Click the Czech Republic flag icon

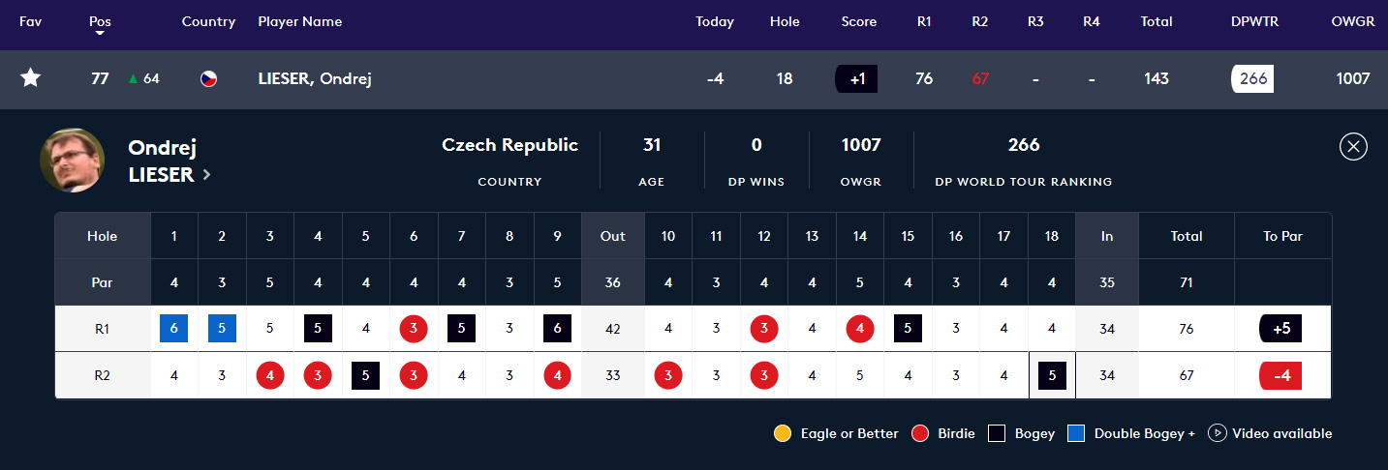[208, 79]
